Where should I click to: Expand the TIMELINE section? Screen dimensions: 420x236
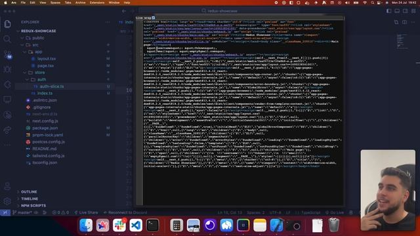[x=30, y=199]
